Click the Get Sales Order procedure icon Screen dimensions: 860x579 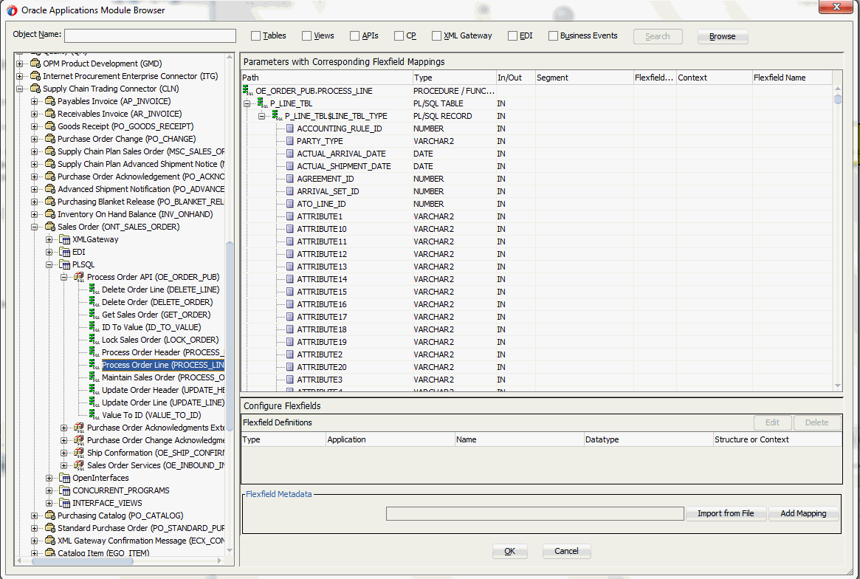tap(94, 315)
